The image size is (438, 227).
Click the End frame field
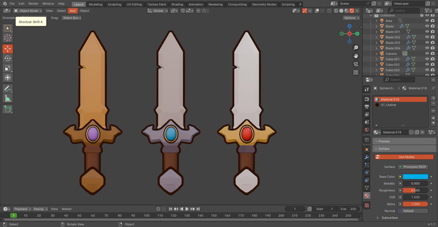coord(349,209)
